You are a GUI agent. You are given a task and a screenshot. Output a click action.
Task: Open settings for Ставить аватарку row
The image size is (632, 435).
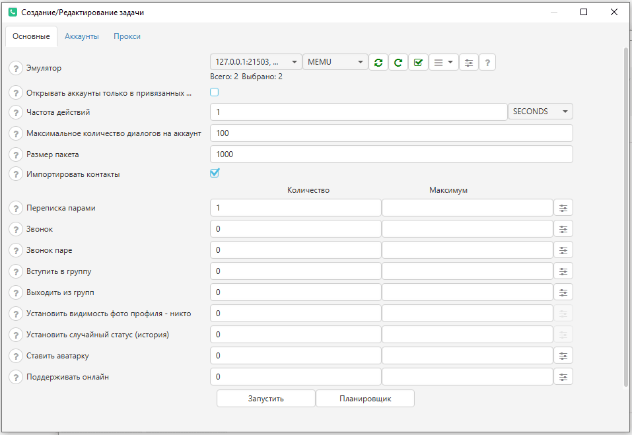tap(563, 356)
